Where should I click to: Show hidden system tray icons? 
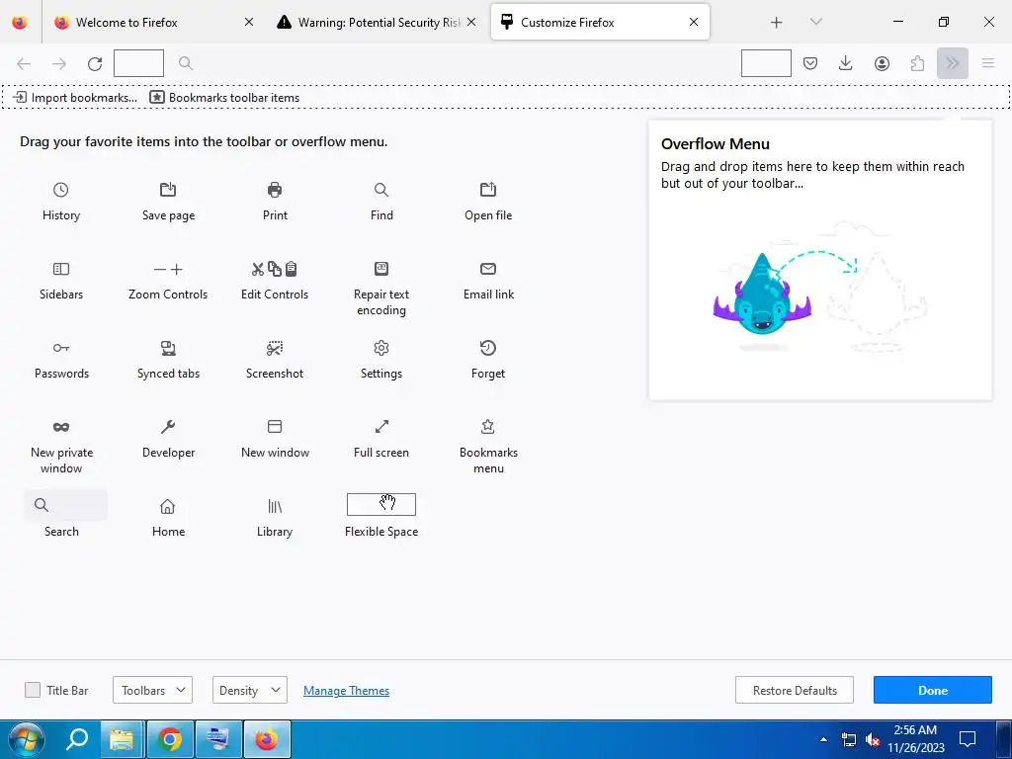(823, 739)
